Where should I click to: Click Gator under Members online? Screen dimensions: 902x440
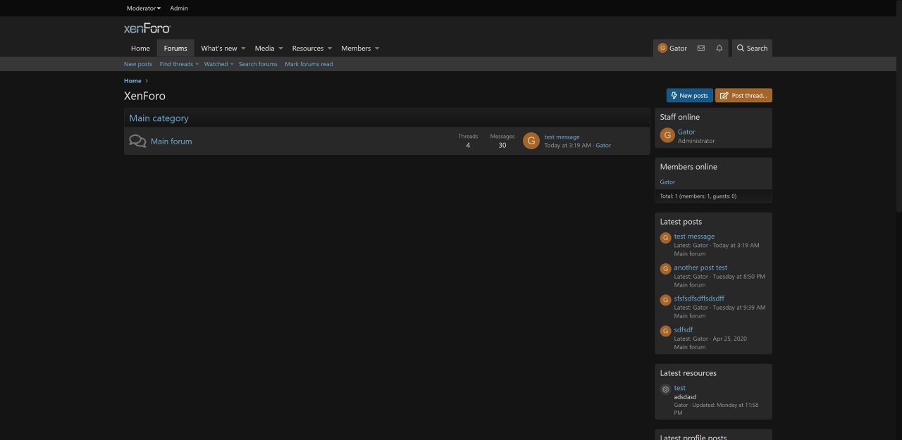coord(667,182)
